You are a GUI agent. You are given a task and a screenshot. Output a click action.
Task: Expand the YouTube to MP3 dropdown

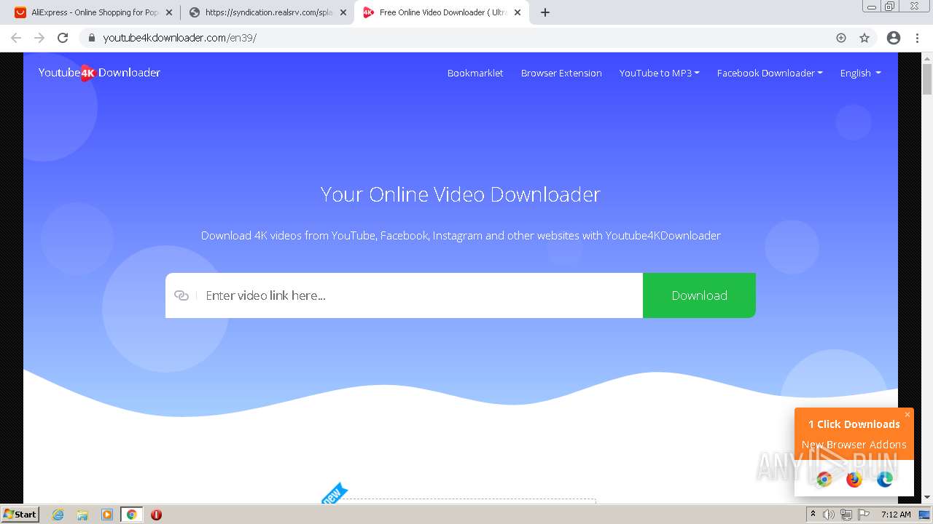(659, 73)
